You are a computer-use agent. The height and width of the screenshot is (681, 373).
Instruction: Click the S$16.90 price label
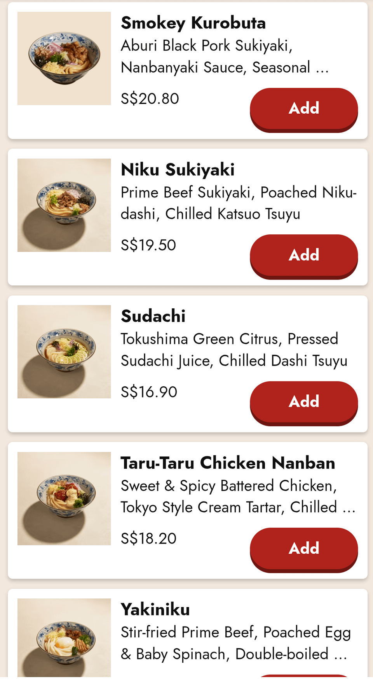(x=149, y=392)
